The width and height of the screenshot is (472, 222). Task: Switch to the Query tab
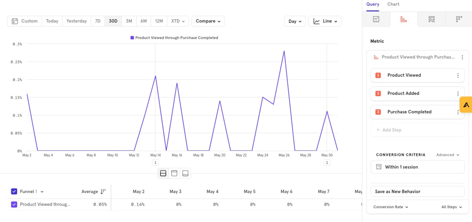pyautogui.click(x=373, y=4)
